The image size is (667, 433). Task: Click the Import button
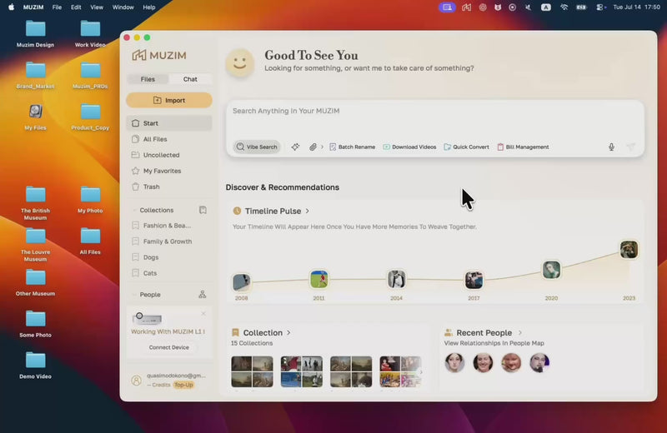[x=169, y=100]
